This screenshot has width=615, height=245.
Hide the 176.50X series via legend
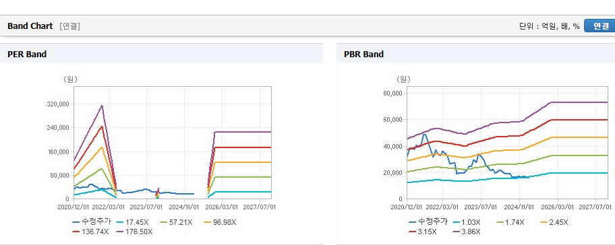pos(134,232)
